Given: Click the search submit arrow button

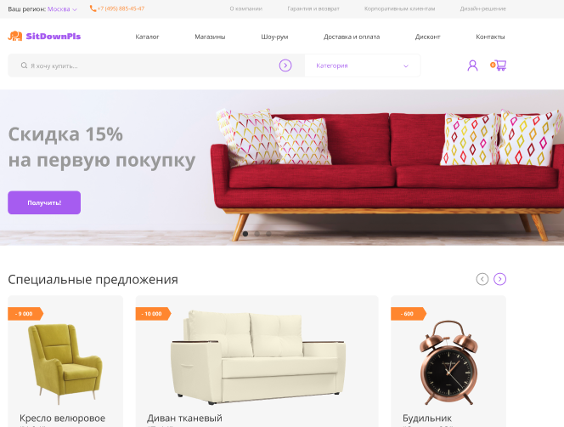Looking at the screenshot, I should click(x=285, y=65).
